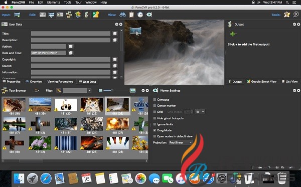Open the File menu
This screenshot has height=187, width=301.
(x=31, y=3)
